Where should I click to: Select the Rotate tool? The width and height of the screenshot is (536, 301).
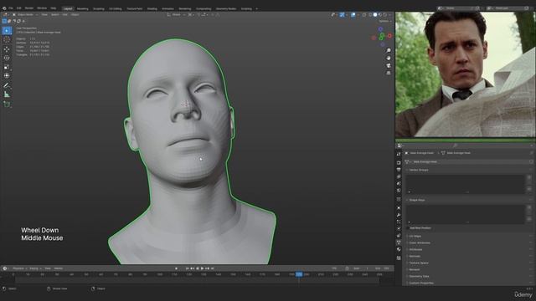(x=7, y=58)
